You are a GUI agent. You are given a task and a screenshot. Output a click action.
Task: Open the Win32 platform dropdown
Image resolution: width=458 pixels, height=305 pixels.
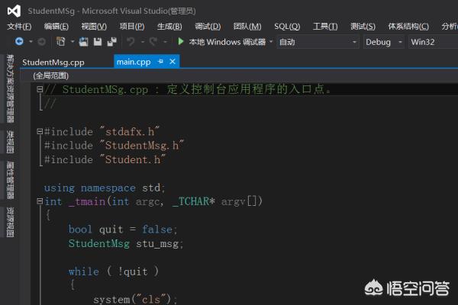433,42
